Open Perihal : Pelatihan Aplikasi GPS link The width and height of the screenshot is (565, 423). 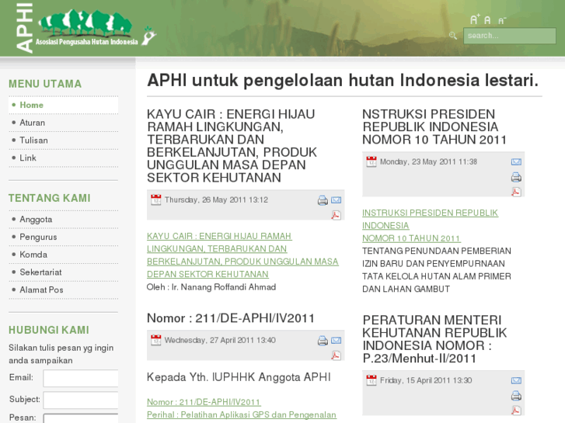tap(242, 414)
